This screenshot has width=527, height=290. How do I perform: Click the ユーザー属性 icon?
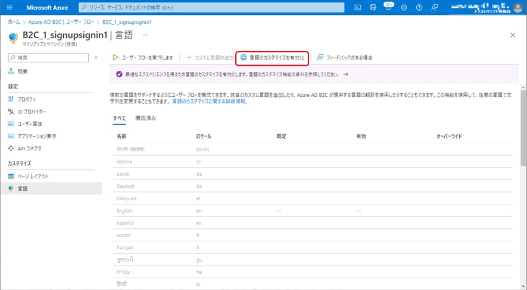coord(11,124)
